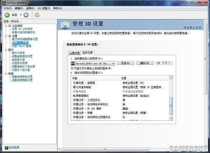Click the NVIDIA logo on the Restore button

158,63
